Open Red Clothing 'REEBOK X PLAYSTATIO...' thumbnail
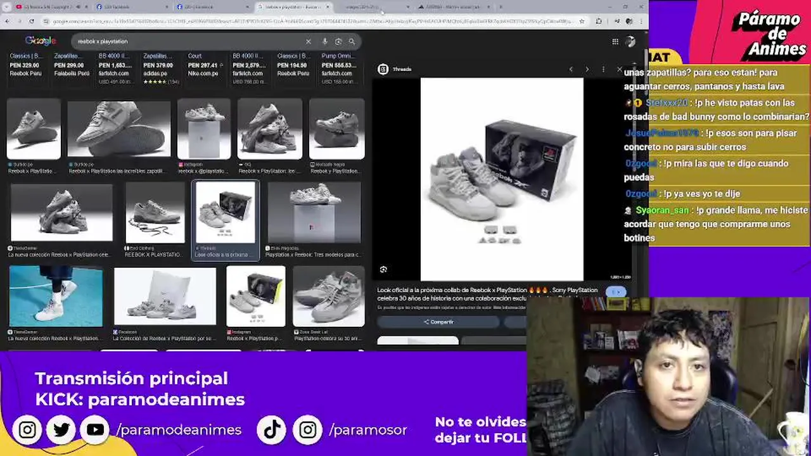The image size is (811, 456). point(155,213)
